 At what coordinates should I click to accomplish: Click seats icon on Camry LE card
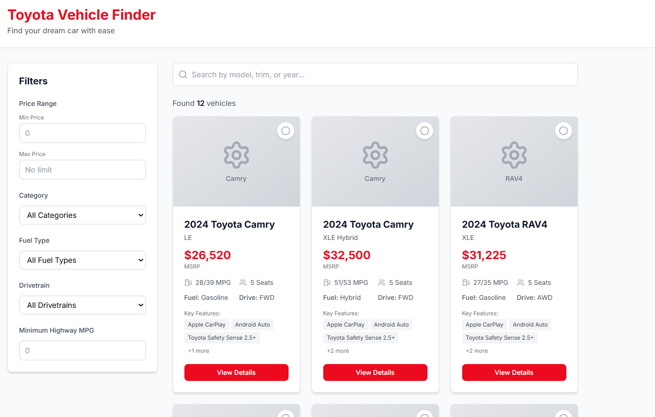243,283
